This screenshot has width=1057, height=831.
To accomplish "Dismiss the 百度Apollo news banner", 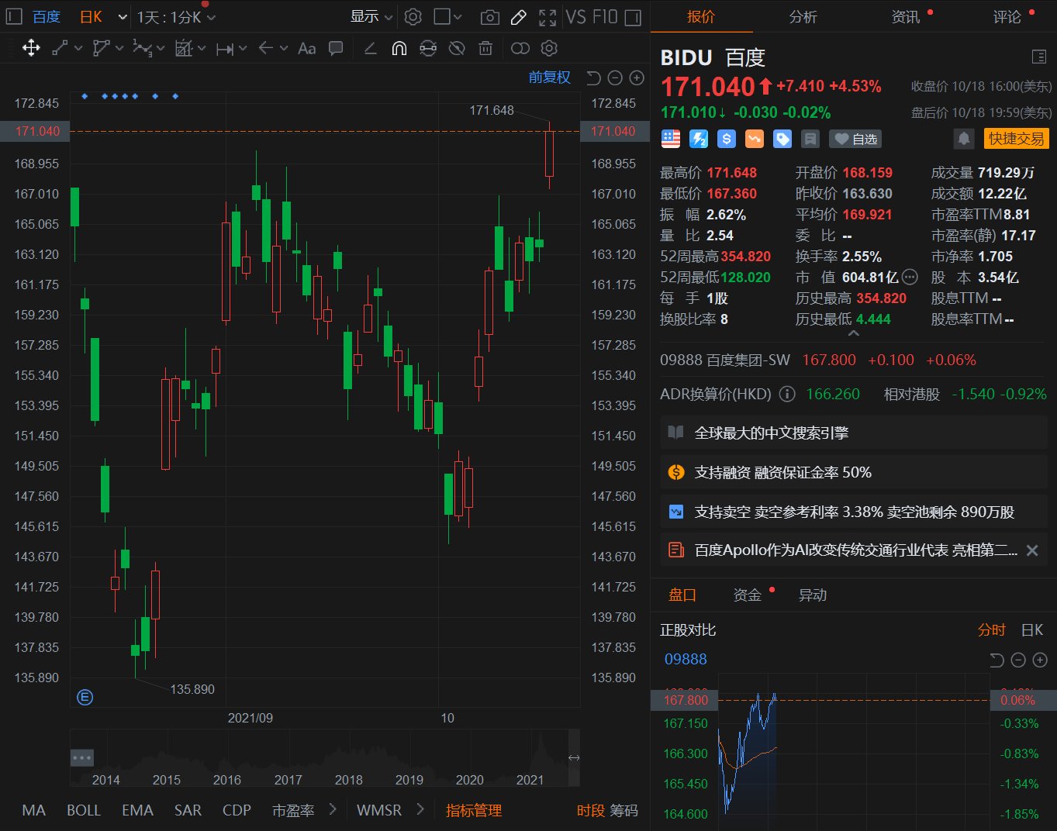I will (1032, 550).
